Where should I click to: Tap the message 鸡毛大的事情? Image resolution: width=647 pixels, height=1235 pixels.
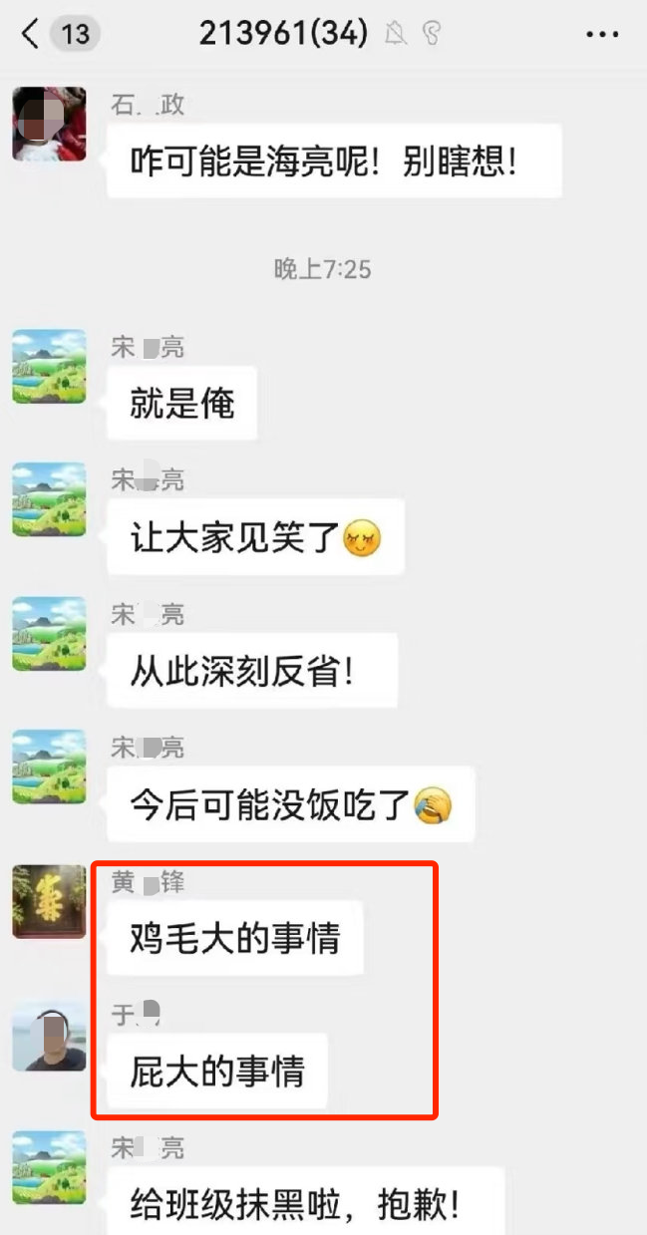pyautogui.click(x=234, y=938)
